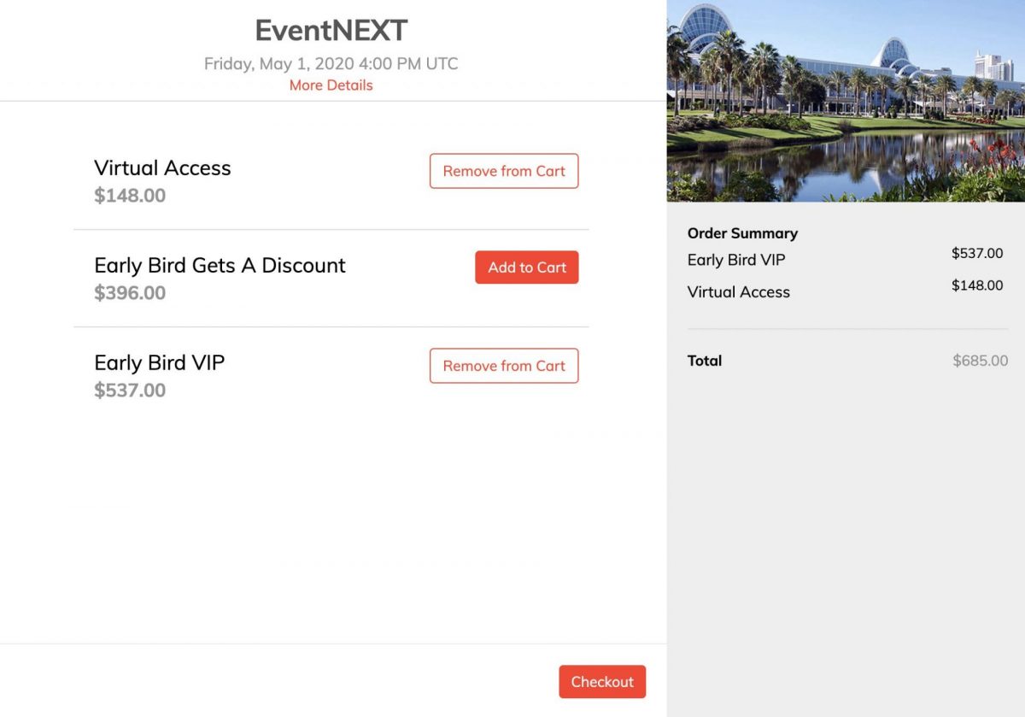Open the More Details link
Image resolution: width=1025 pixels, height=717 pixels.
click(331, 85)
